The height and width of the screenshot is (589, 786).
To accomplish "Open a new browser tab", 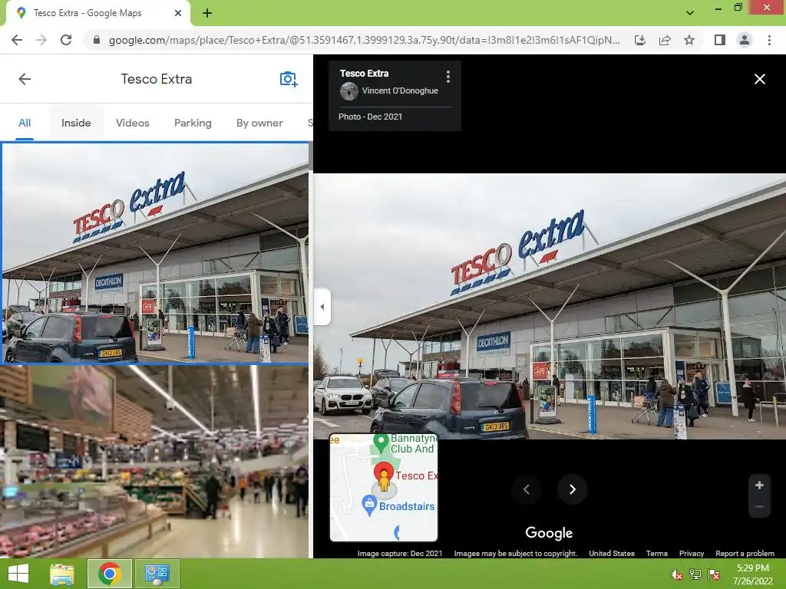I will [207, 13].
